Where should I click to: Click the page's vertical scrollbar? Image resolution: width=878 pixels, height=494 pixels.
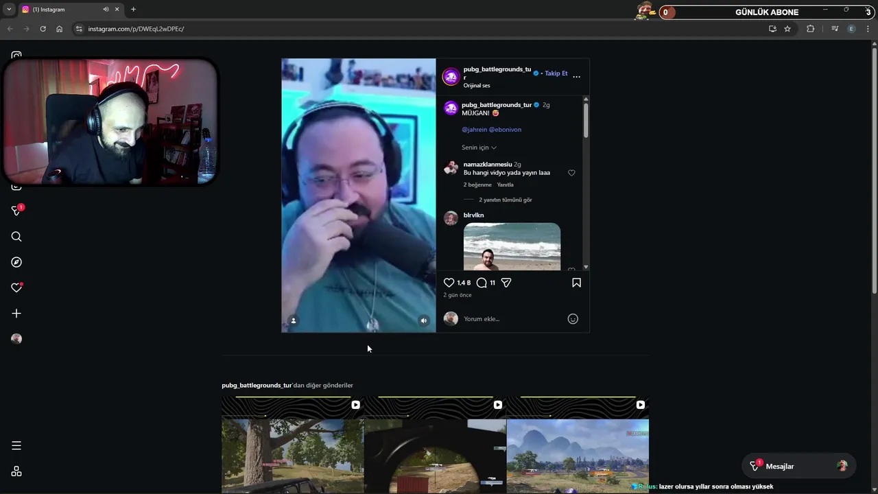coord(874,172)
